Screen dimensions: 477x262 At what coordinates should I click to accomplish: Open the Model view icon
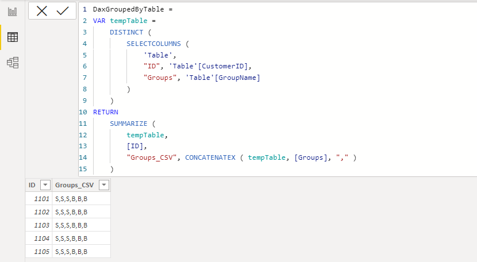(13, 63)
